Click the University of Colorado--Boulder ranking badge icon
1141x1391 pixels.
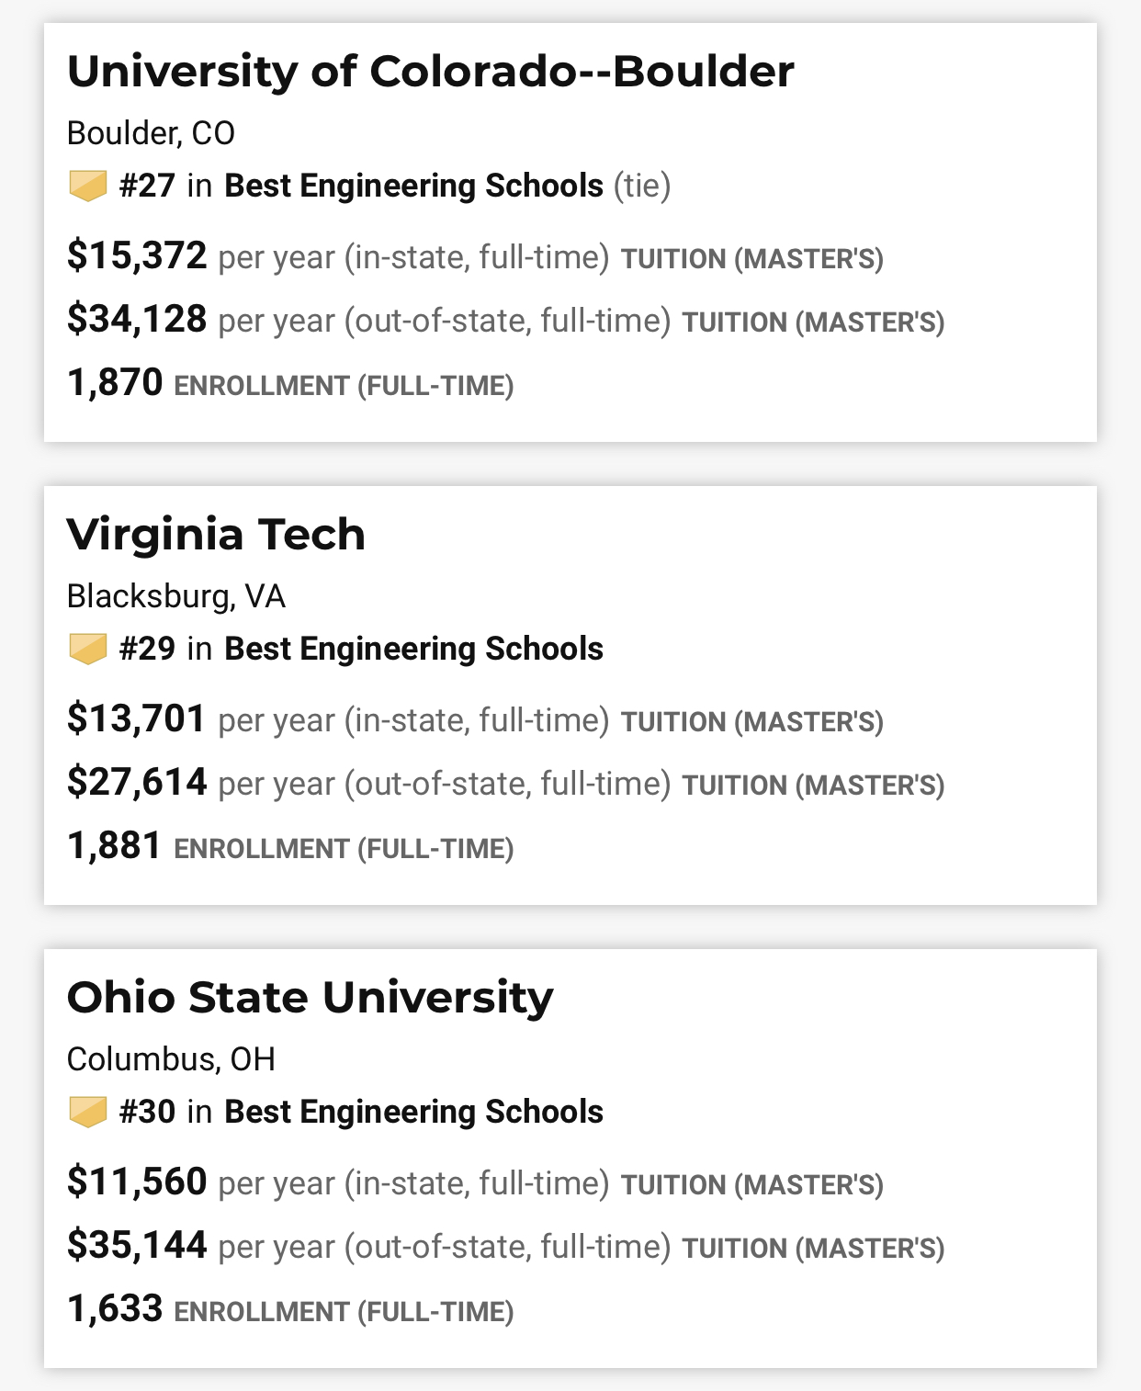coord(88,187)
